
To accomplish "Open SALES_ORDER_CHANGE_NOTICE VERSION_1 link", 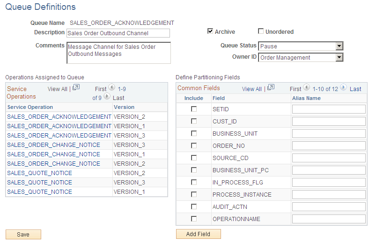I will click(x=53, y=154).
